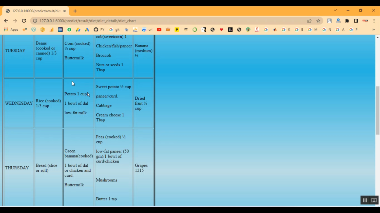The height and width of the screenshot is (213, 380).
Task: Show more bookmarks with the overflow chevron
Action: coord(373,30)
